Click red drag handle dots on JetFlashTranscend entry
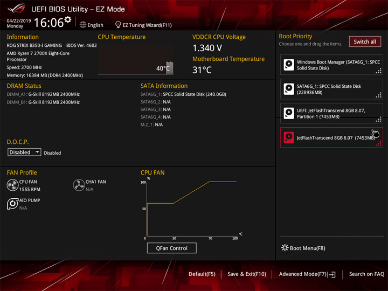388x291 pixels. coord(379,143)
